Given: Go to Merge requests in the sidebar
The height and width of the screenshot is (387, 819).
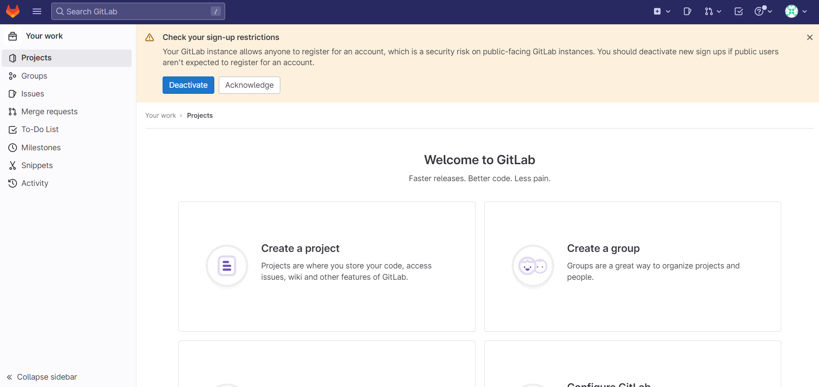Looking at the screenshot, I should tap(67, 112).
